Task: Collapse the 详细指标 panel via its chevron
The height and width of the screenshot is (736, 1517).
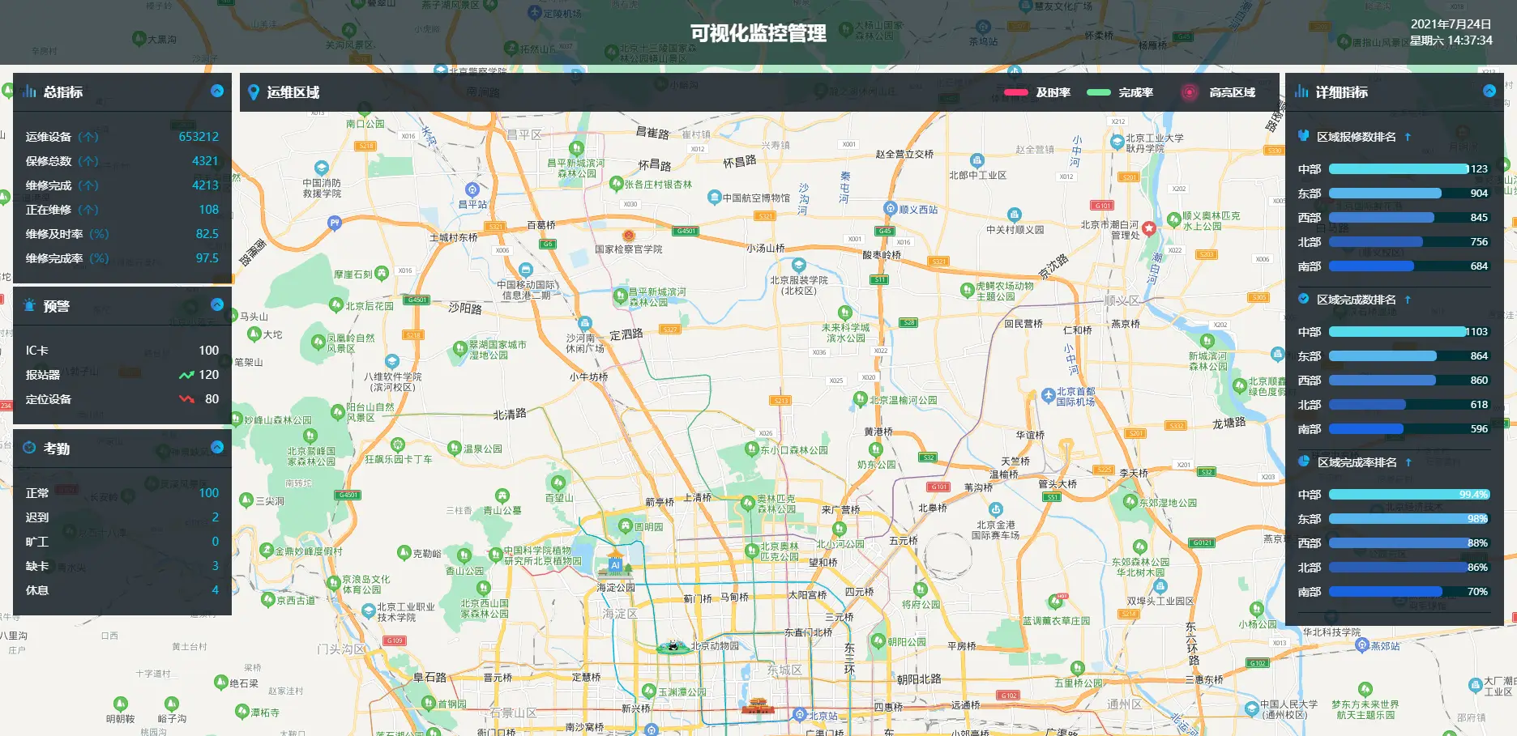Action: pyautogui.click(x=1489, y=91)
